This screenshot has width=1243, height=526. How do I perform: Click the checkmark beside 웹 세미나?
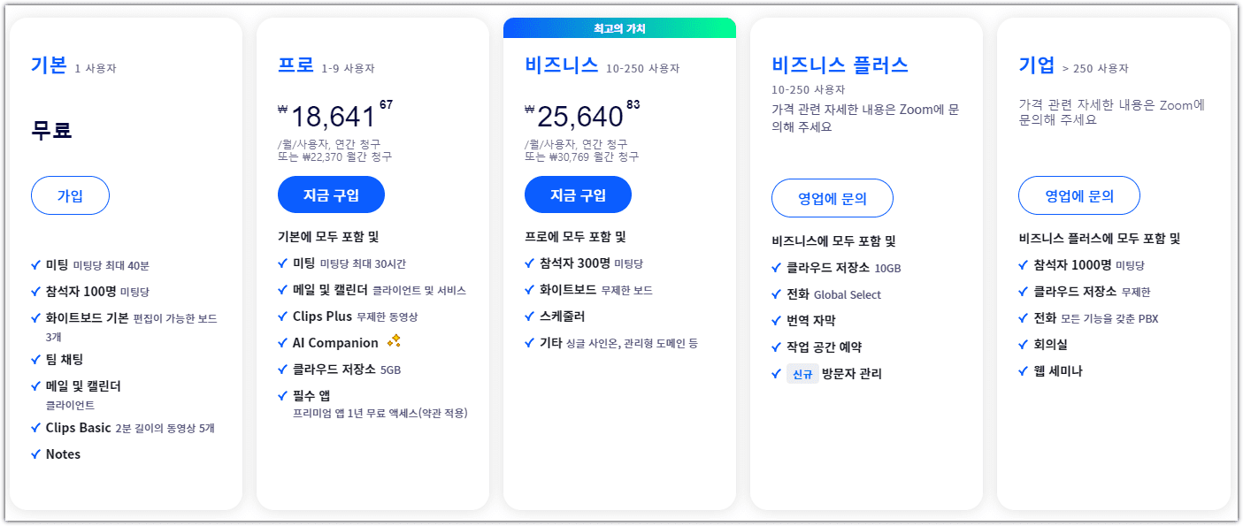pos(1023,371)
